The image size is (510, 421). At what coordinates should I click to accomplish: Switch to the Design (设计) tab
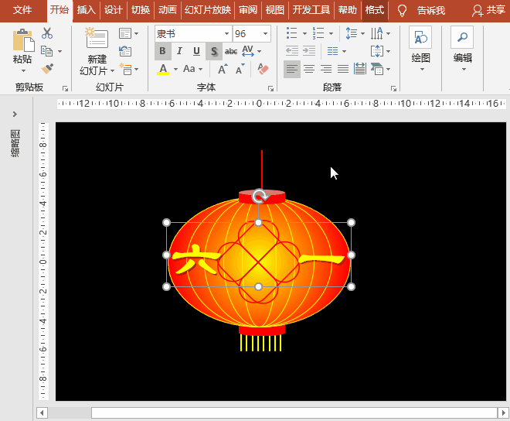(x=113, y=10)
